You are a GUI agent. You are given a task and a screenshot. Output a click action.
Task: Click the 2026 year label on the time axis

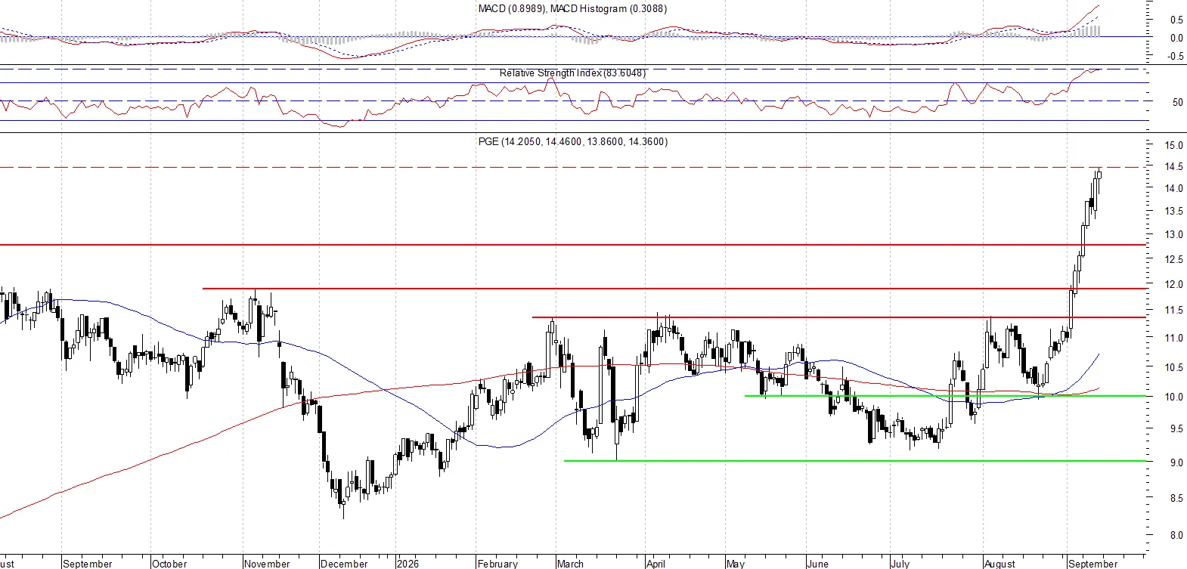click(x=408, y=563)
